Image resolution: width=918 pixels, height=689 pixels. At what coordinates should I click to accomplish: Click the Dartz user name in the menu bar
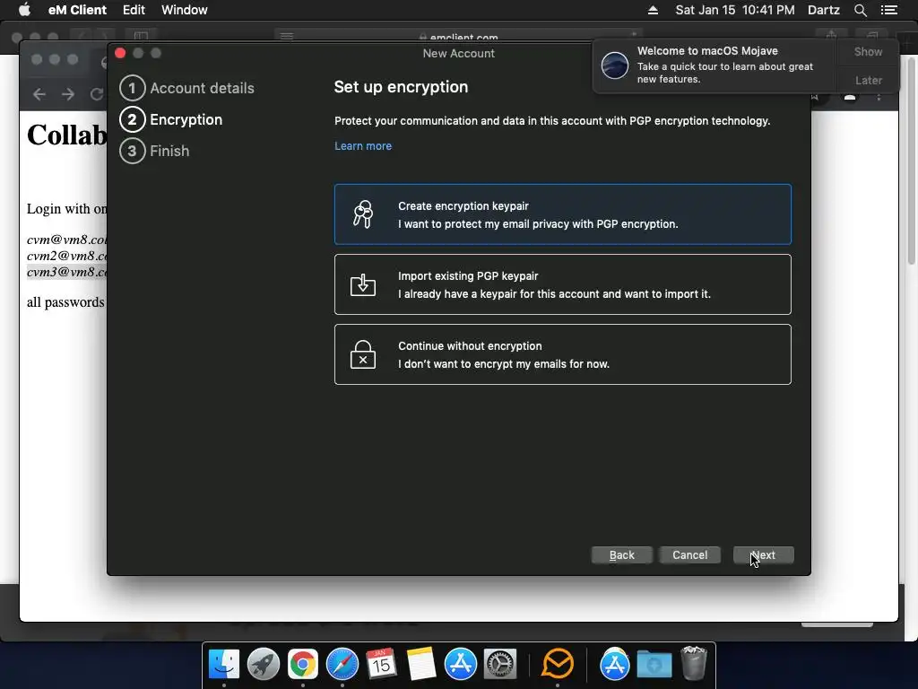pyautogui.click(x=823, y=10)
